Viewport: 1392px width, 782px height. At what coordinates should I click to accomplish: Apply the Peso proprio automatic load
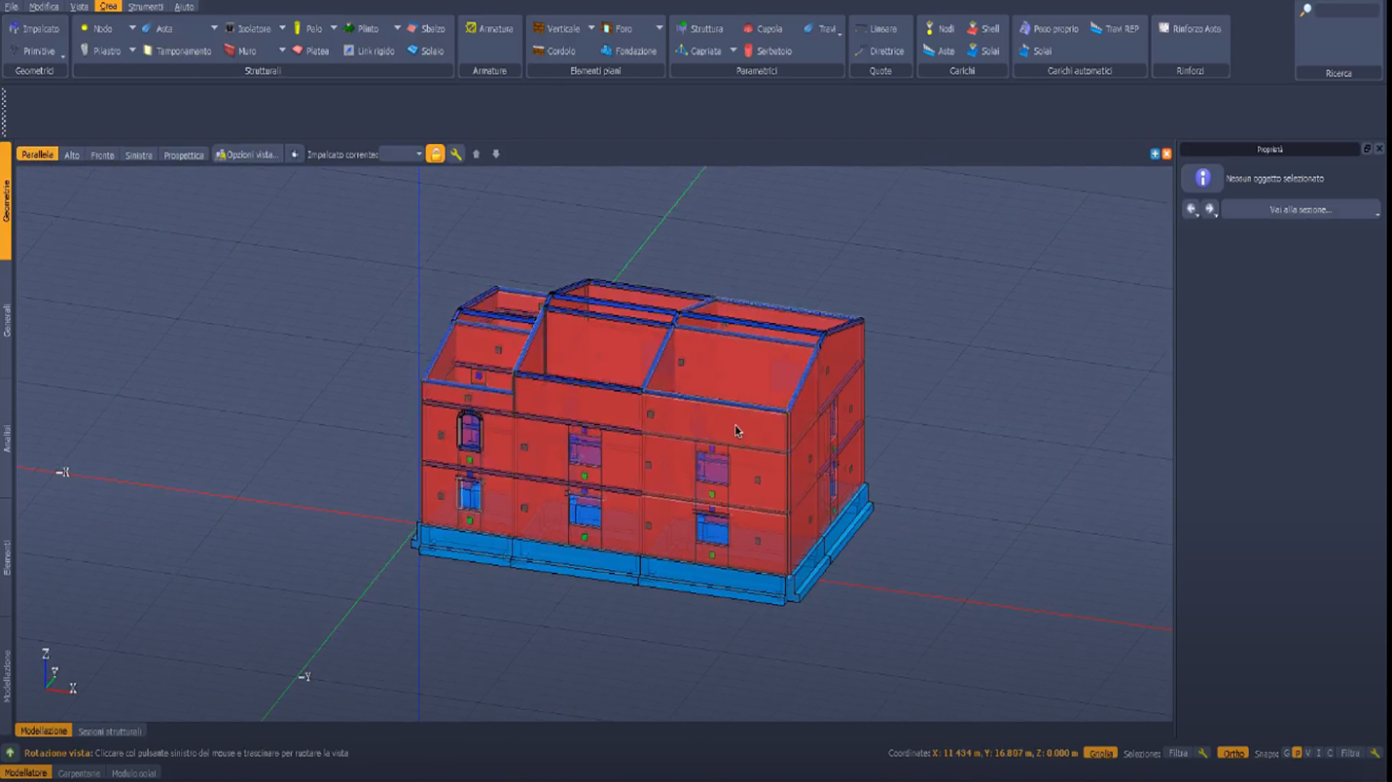[x=1050, y=29]
